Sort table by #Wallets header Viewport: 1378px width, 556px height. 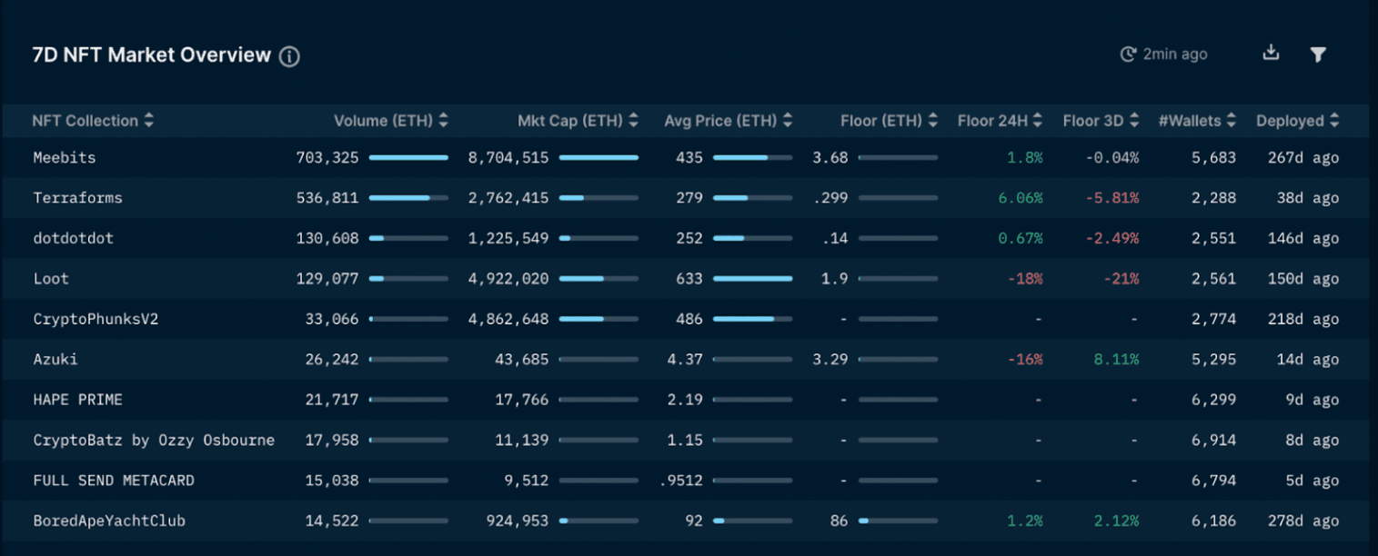(x=1231, y=121)
